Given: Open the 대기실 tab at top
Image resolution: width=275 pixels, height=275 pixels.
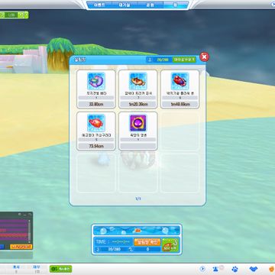Looking at the screenshot, I should pyautogui.click(x=125, y=5).
